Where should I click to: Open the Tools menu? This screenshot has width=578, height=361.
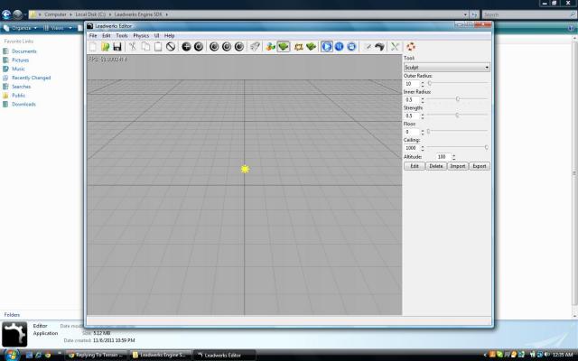(x=122, y=35)
